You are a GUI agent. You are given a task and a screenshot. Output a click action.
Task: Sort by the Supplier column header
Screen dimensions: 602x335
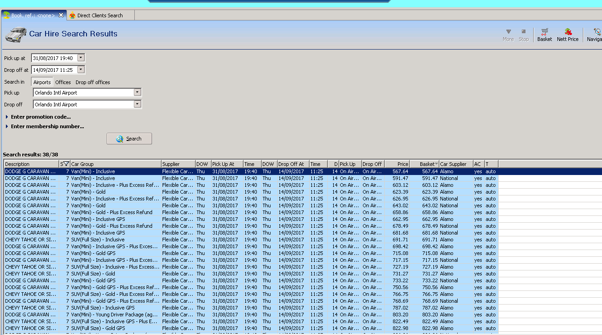click(x=178, y=164)
